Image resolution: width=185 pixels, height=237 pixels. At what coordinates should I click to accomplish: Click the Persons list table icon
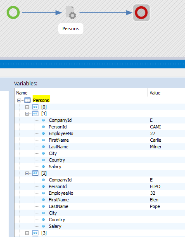[27, 100]
